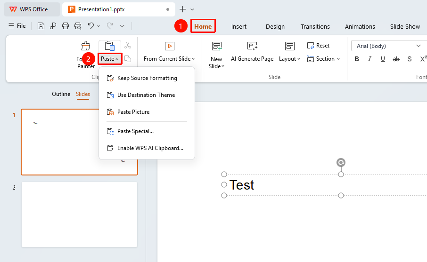
Task: Expand quick access toolbar customization chevron
Action: (122, 26)
